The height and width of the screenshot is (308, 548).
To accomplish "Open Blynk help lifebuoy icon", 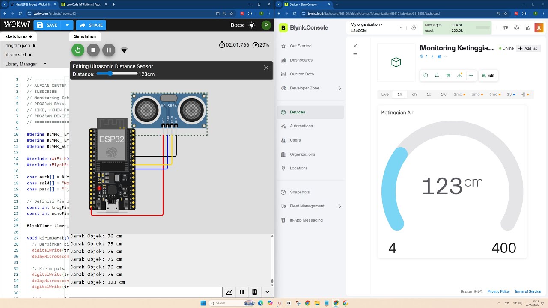I will click(x=517, y=28).
